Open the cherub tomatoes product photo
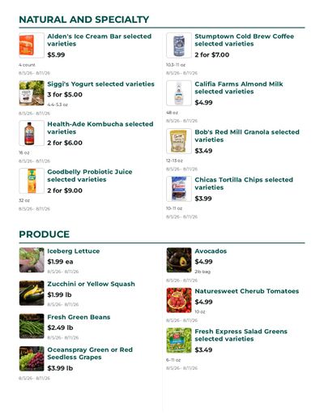324x420 pixels. 179,300
